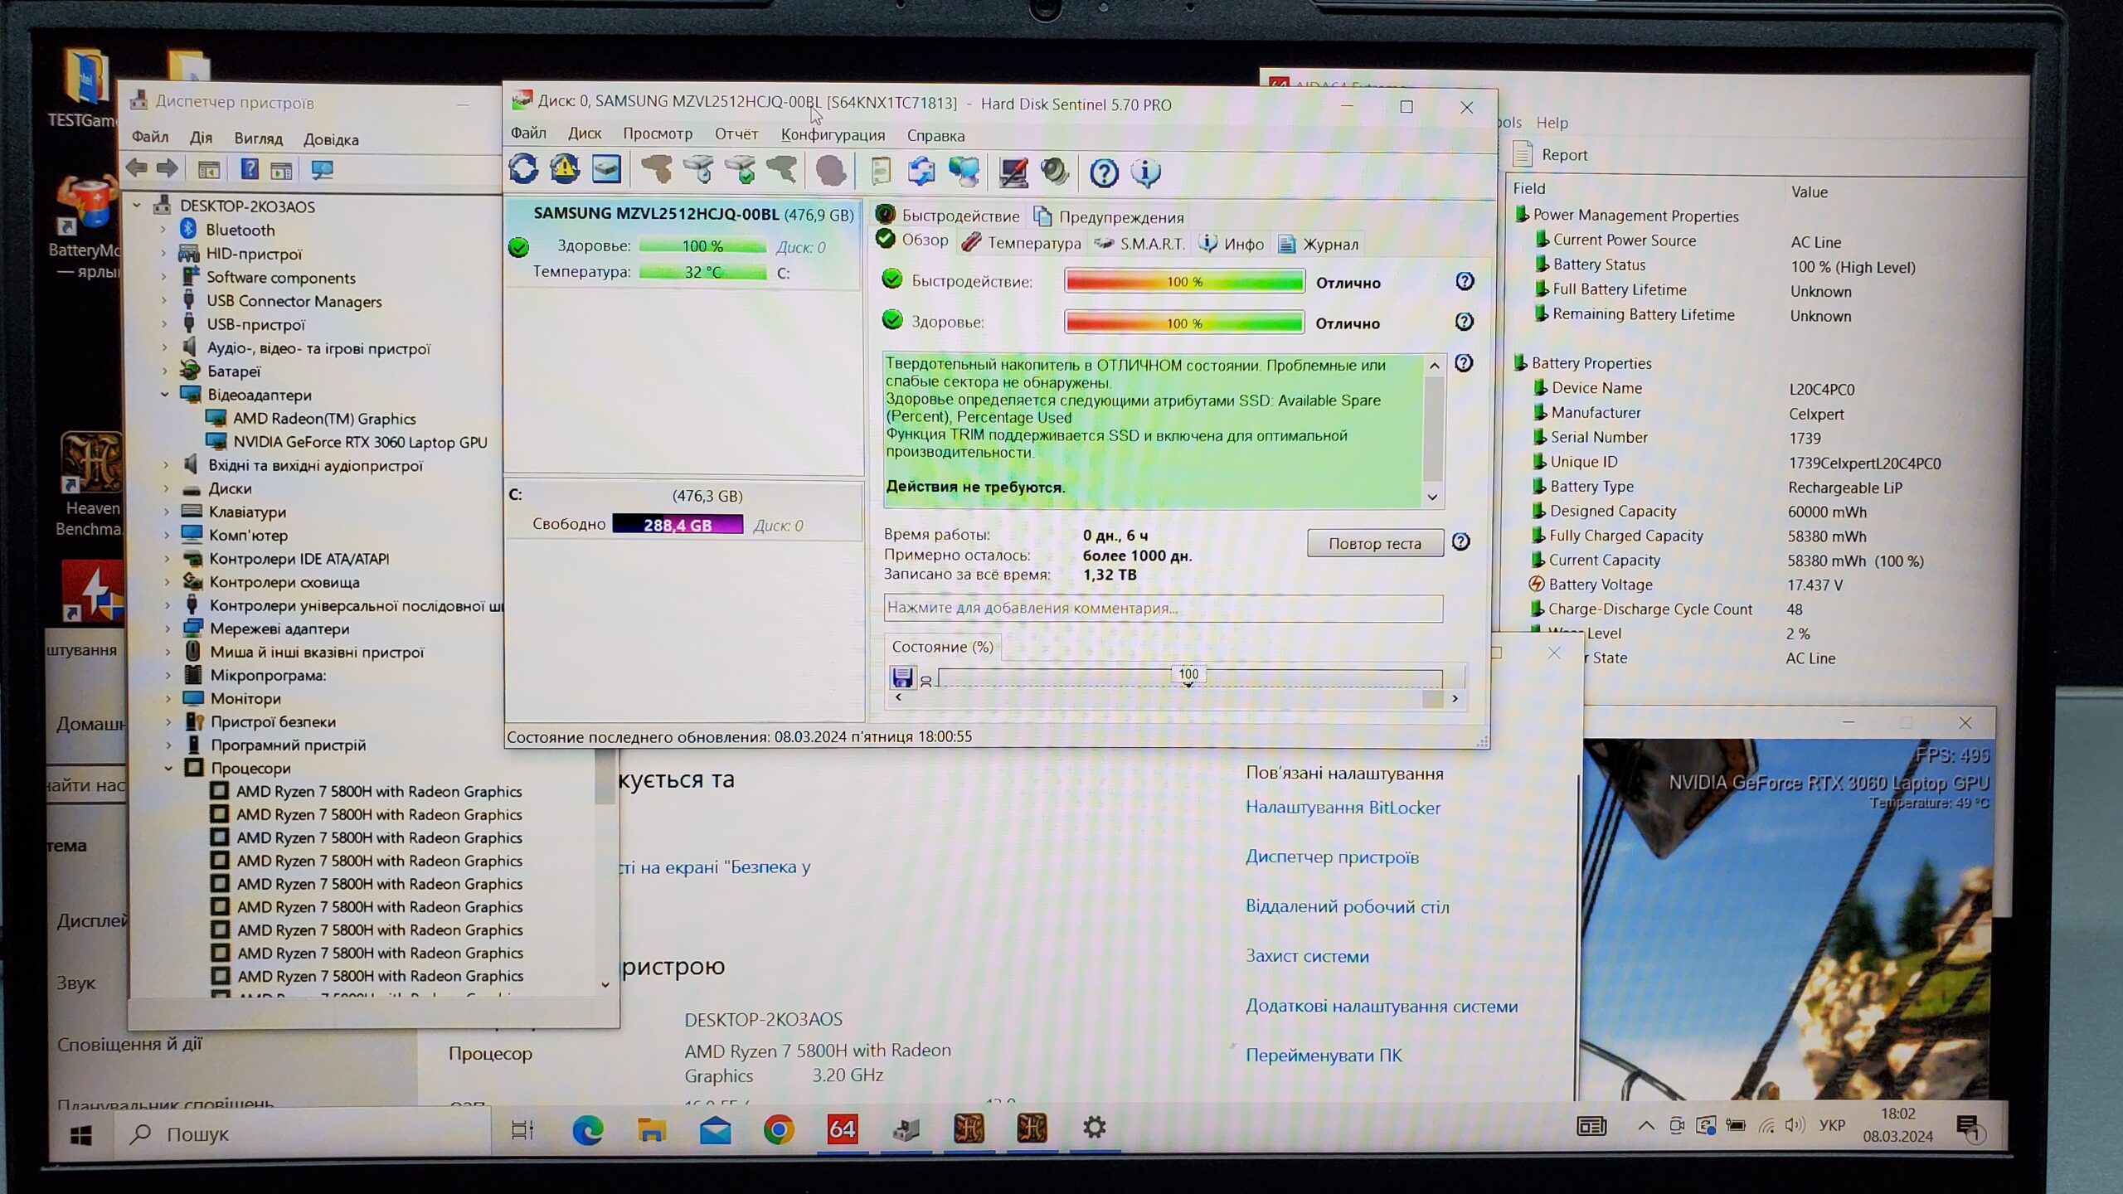The width and height of the screenshot is (2123, 1194).
Task: Click the speaker sound toolbar icon
Action: coord(1055,172)
